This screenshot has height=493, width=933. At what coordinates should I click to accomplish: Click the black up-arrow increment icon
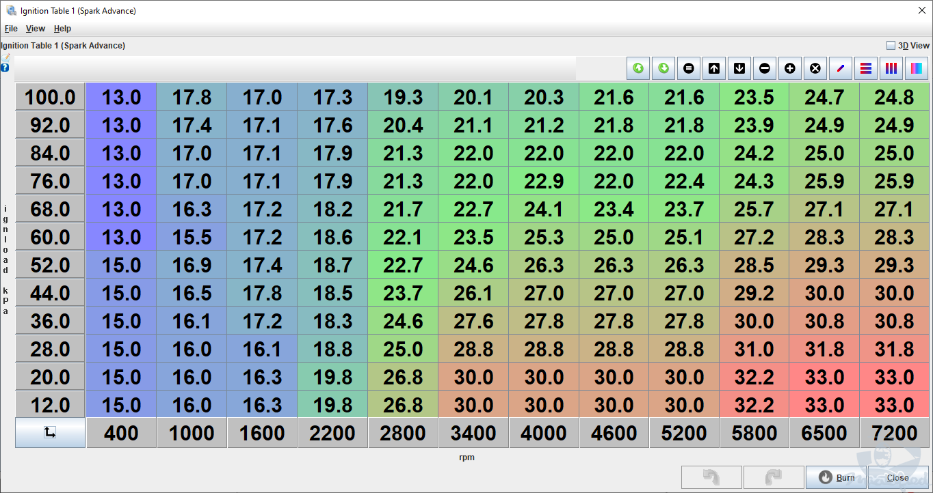coord(713,68)
